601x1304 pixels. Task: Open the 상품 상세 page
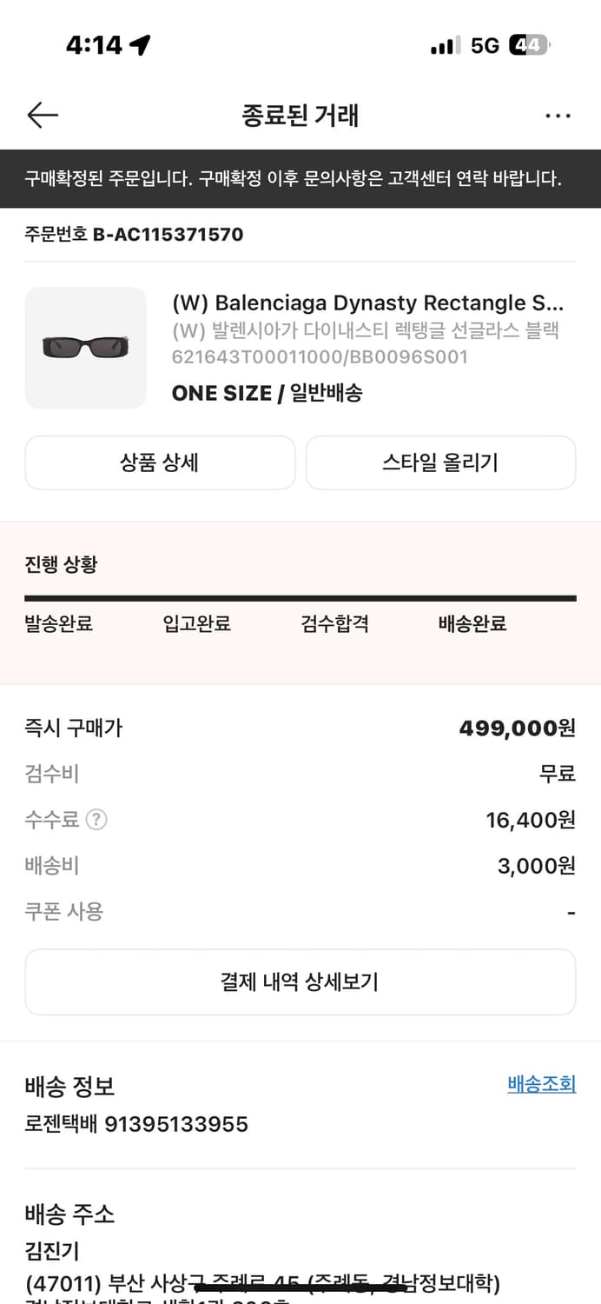(160, 462)
